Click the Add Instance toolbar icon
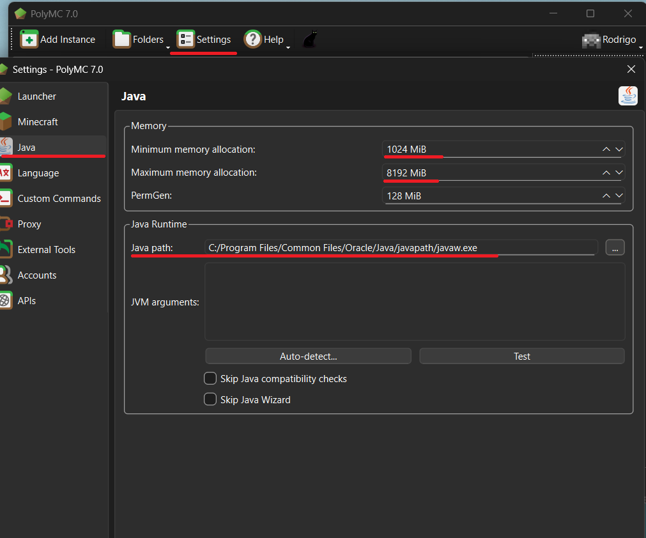Image resolution: width=646 pixels, height=538 pixels. 29,40
